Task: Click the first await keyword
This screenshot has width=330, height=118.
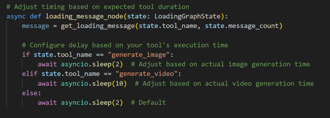Action: coord(47,64)
